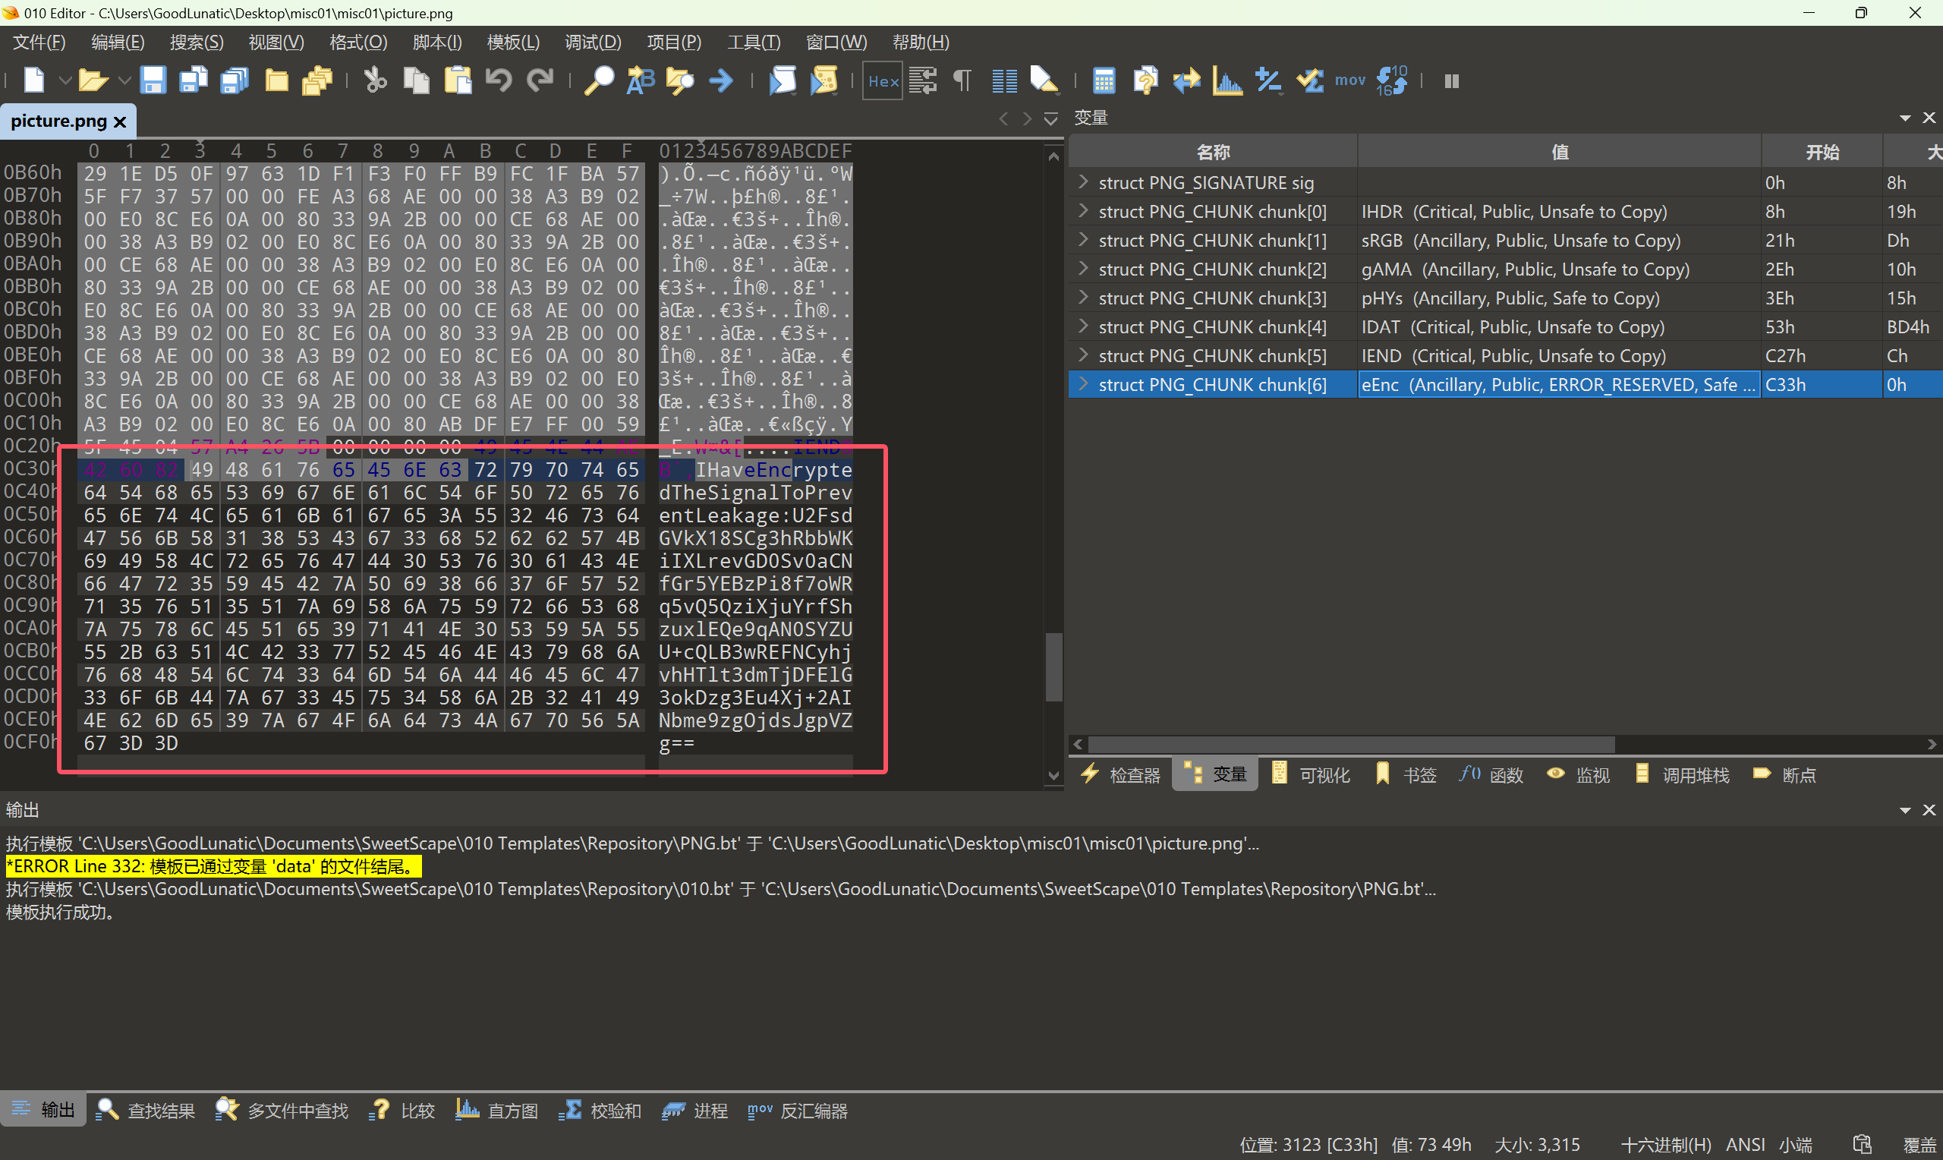The image size is (1943, 1160).
Task: Switch to the 校验和 output tab
Action: 600,1110
